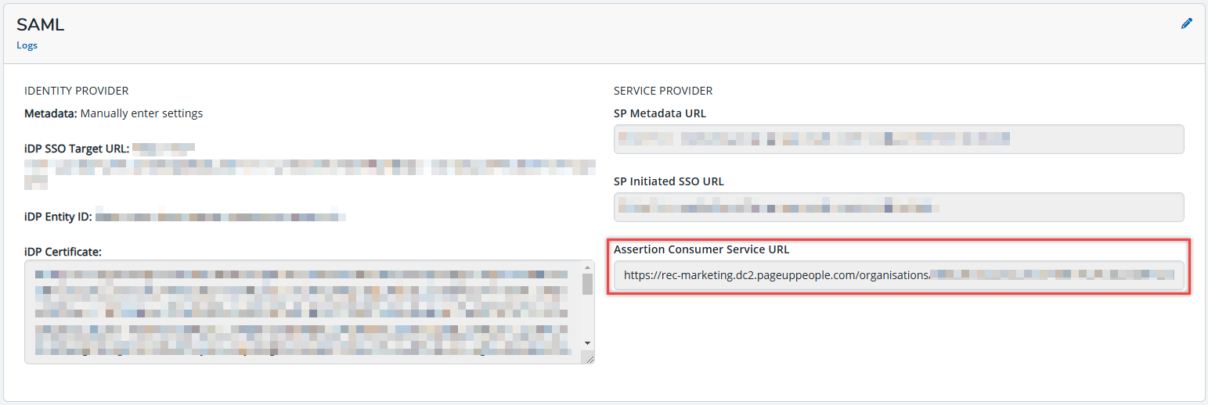Viewport: 1208px width, 405px height.
Task: Click the SP Initiated SSO URL label
Action: 669,181
